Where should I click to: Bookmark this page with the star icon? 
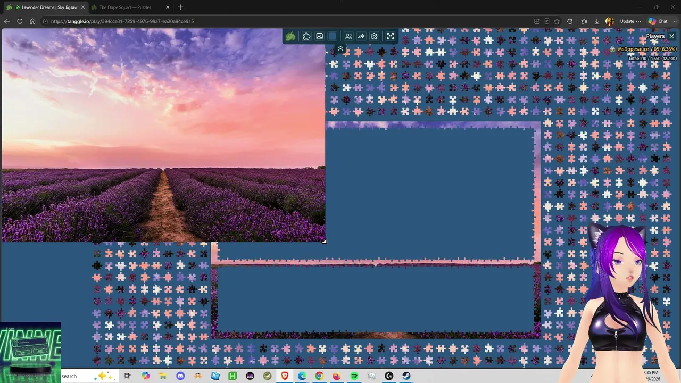(557, 21)
